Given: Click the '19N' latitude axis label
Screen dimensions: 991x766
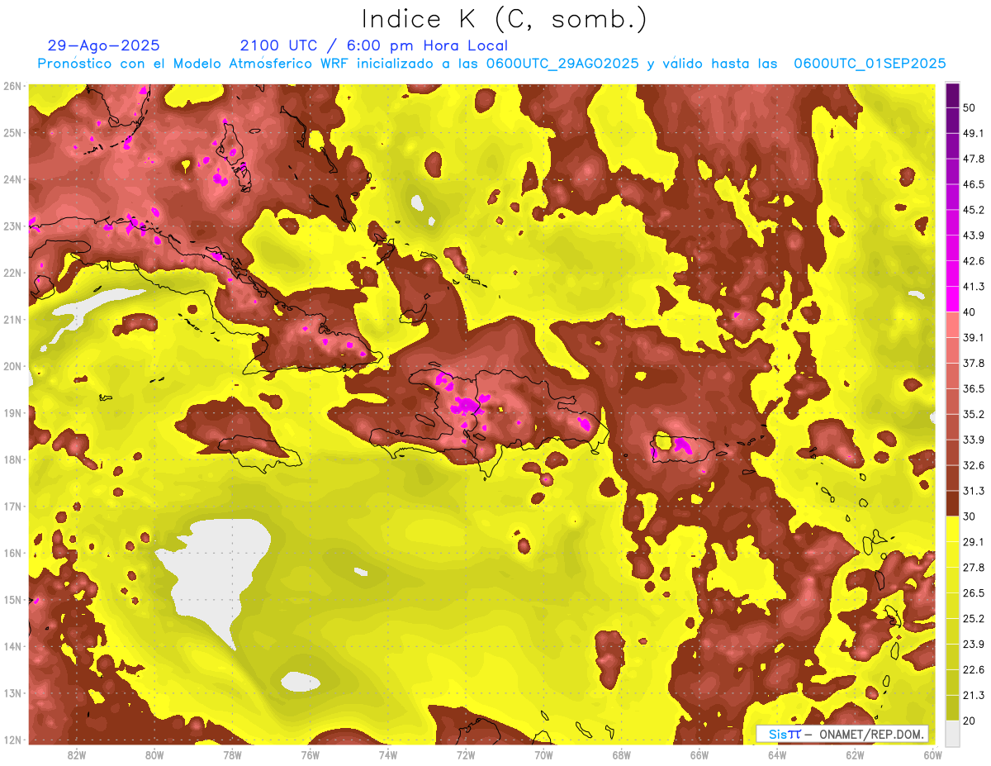Looking at the screenshot, I should click(12, 413).
